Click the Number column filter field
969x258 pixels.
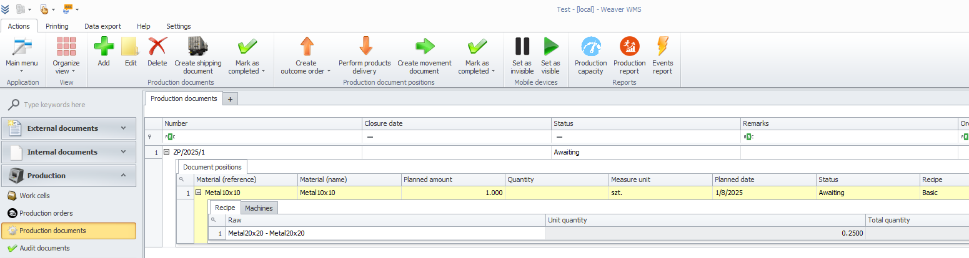coord(262,136)
